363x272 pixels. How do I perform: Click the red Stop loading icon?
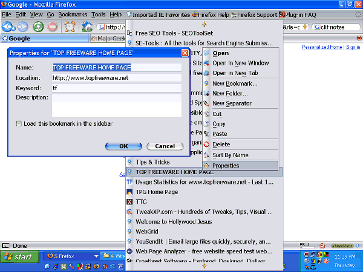click(x=53, y=27)
